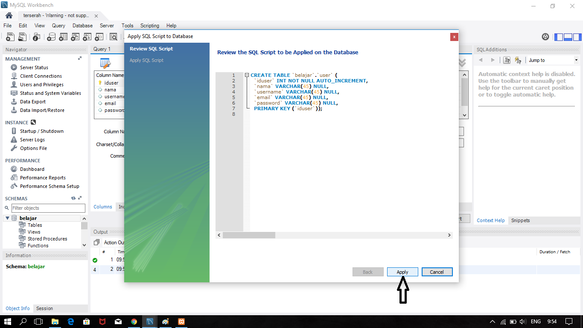Collapse the belajar schema tree
This screenshot has height=328, width=583.
pos(8,217)
